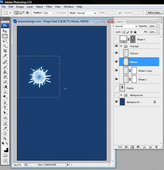
Task: Select the Rectangular Marquee tool
Action: pyautogui.click(x=5, y=36)
